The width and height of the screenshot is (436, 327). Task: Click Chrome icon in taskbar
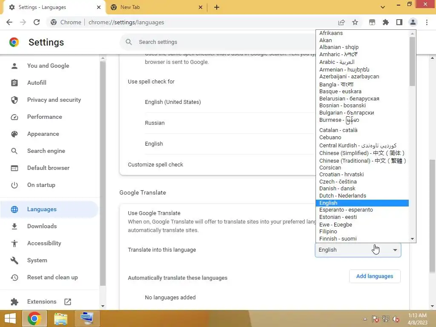pyautogui.click(x=34, y=318)
